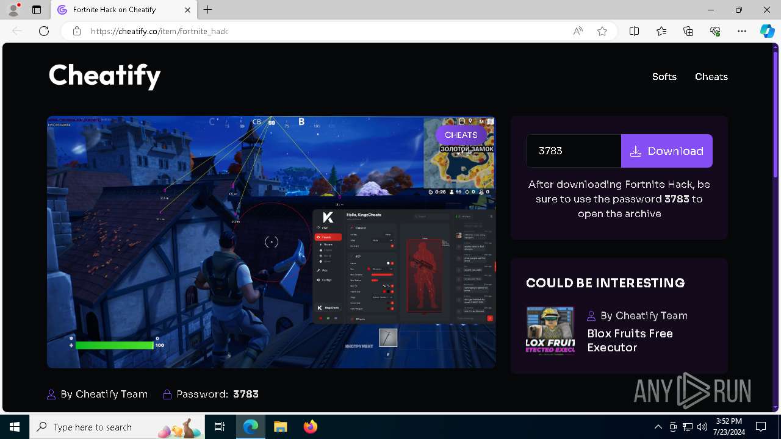The height and width of the screenshot is (439, 781).
Task: Open the Blox Fruits thumbnail image
Action: point(550,330)
